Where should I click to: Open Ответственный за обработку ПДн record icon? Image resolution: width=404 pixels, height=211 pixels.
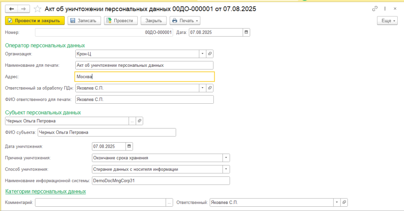210,88
